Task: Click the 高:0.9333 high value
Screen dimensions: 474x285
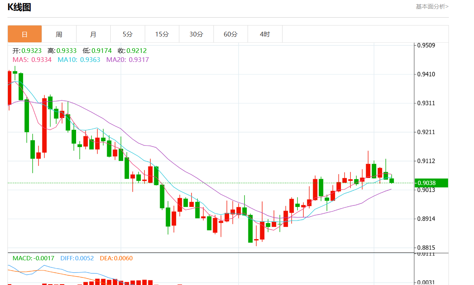Action: (x=62, y=51)
